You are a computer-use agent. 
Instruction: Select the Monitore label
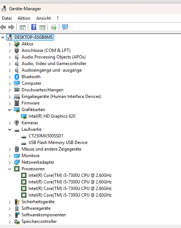click(x=31, y=156)
